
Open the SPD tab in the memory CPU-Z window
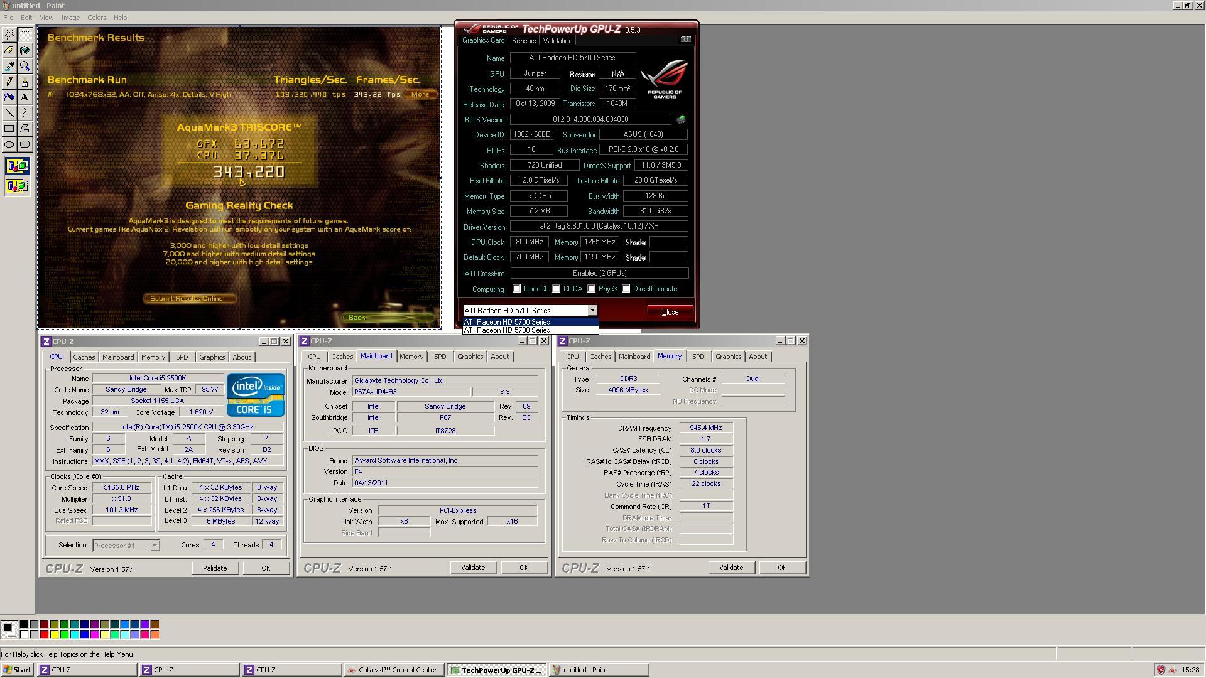tap(698, 357)
